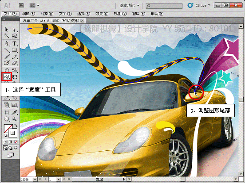245x183 pixels.
Task: Select the Hand tool
Action: click(x=6, y=119)
